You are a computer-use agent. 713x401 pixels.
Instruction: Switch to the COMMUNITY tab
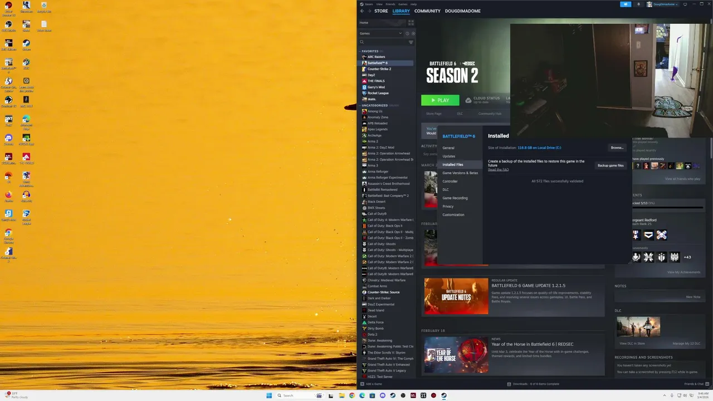point(427,11)
